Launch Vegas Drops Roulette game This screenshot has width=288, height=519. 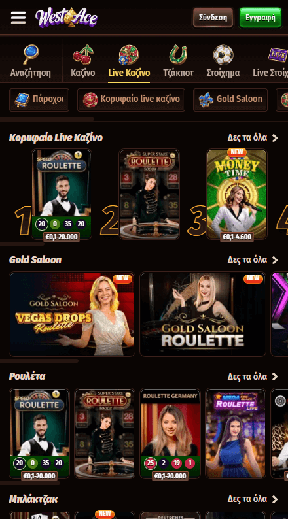(72, 314)
